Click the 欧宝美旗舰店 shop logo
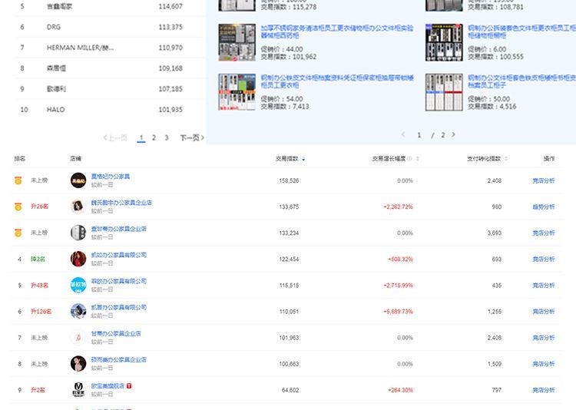Screen dimensions: 576x410 78,389
